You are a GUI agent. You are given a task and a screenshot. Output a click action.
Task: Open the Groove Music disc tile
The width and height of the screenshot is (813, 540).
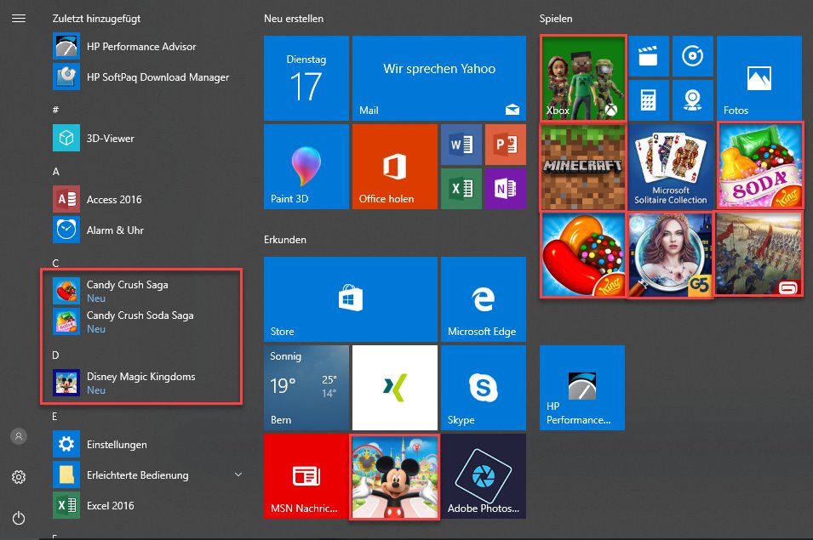(x=693, y=56)
